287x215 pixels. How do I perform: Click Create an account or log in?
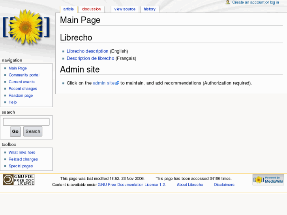255,2
